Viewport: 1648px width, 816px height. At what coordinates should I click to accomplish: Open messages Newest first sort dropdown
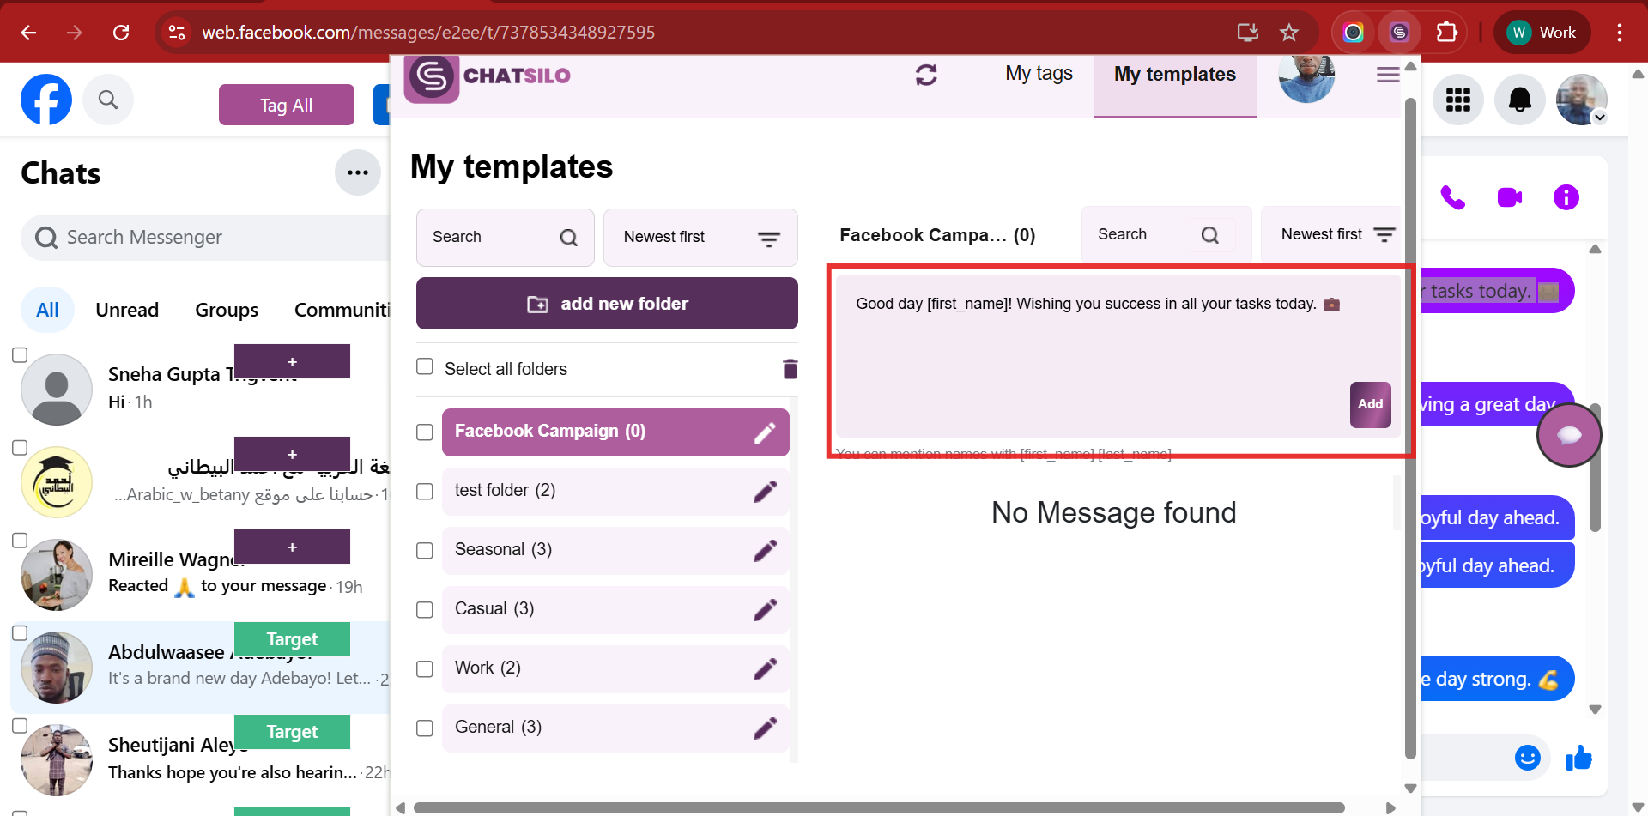(1330, 234)
